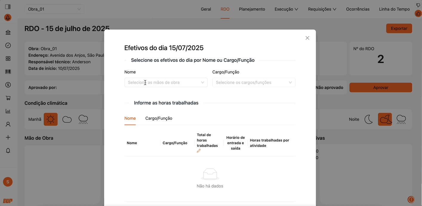Select the shopping cart sidebar icon
The height and width of the screenshot is (206, 422).
8,98
